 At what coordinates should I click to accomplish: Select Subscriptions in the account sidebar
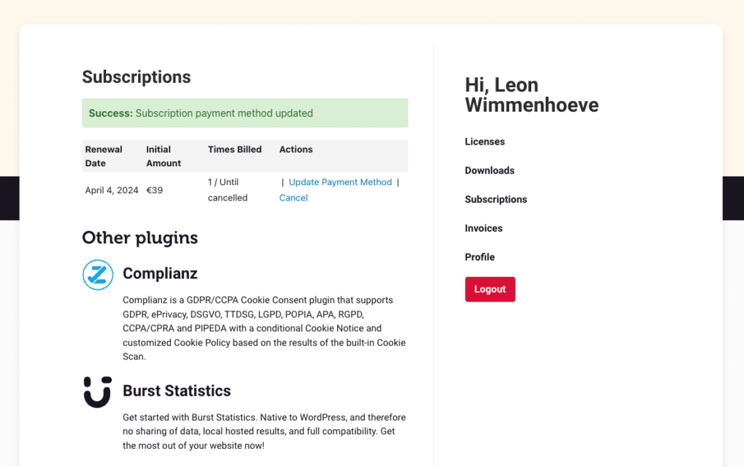click(496, 200)
